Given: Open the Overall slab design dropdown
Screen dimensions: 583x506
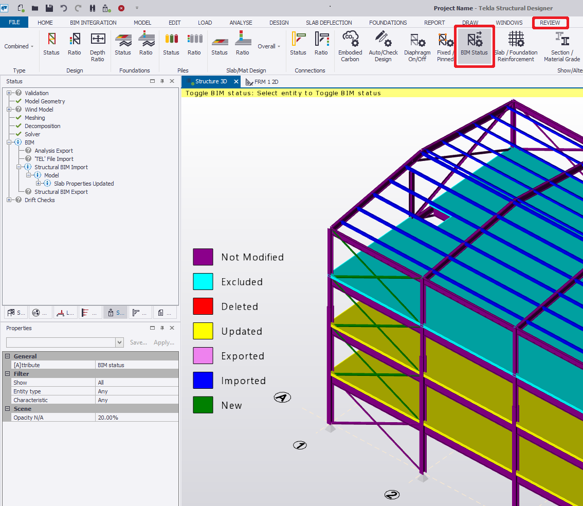Looking at the screenshot, I should click(x=269, y=46).
